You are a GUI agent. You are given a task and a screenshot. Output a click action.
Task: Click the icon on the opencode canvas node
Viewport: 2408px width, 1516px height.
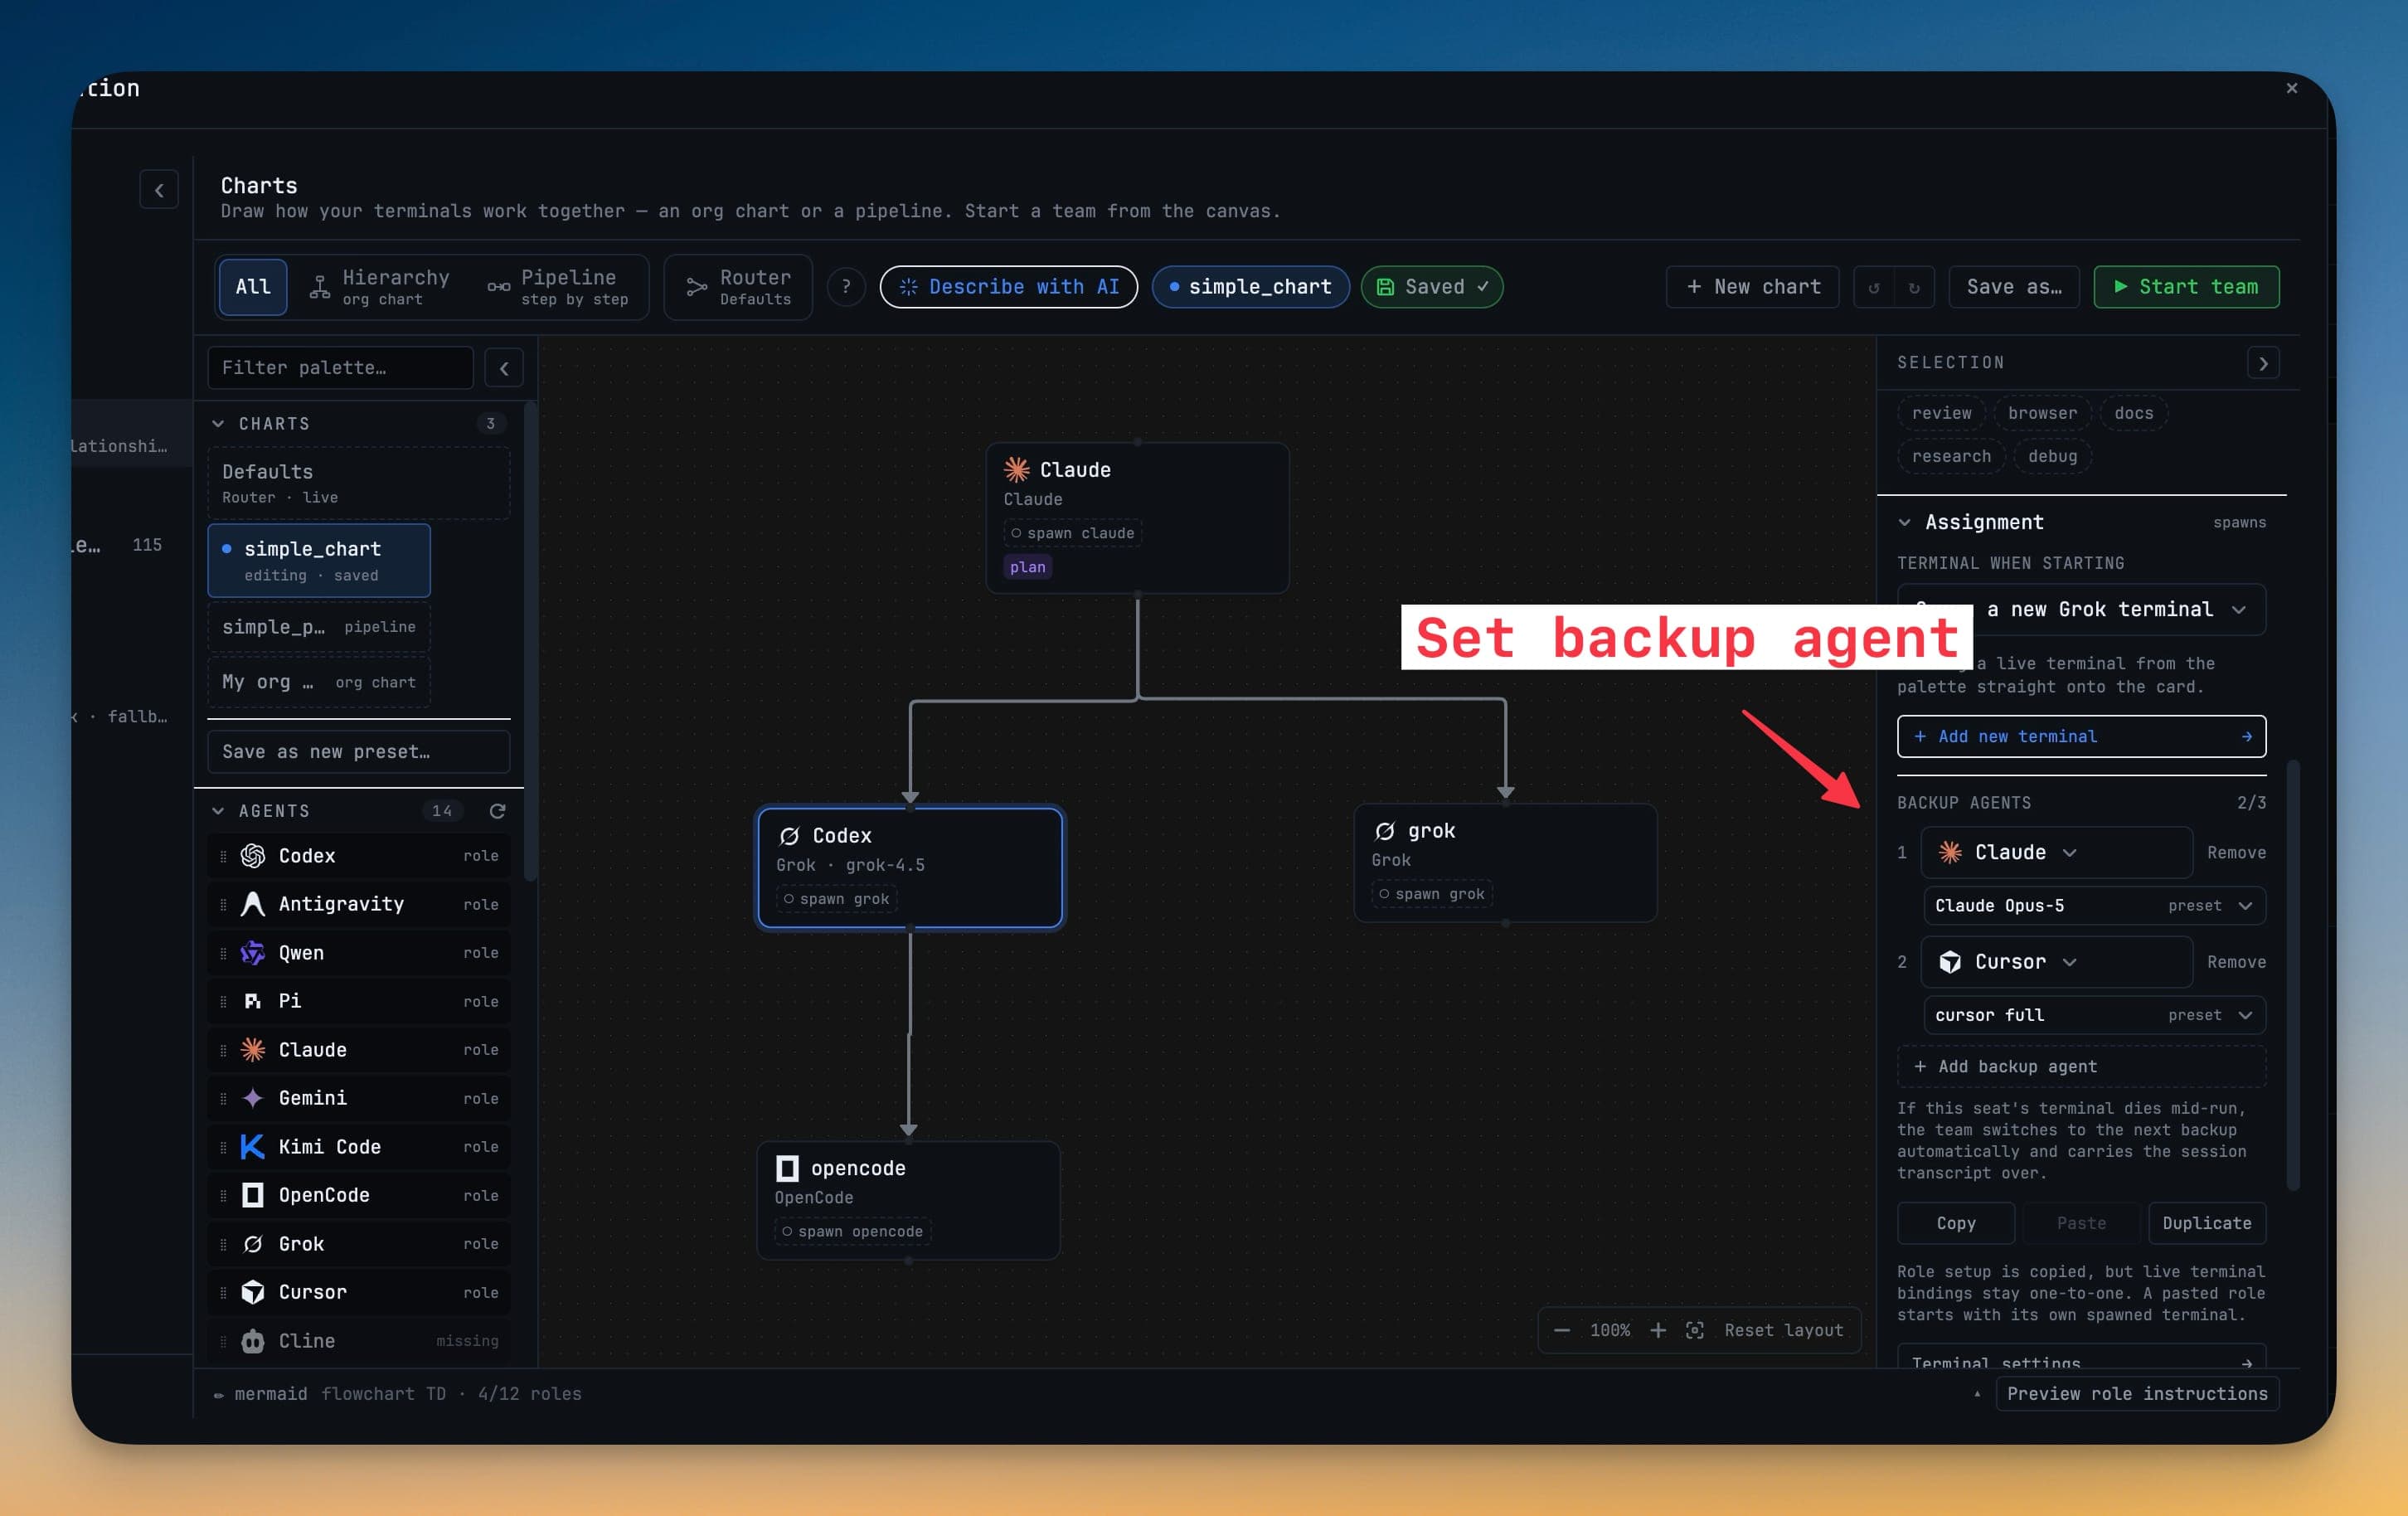pyautogui.click(x=788, y=1168)
